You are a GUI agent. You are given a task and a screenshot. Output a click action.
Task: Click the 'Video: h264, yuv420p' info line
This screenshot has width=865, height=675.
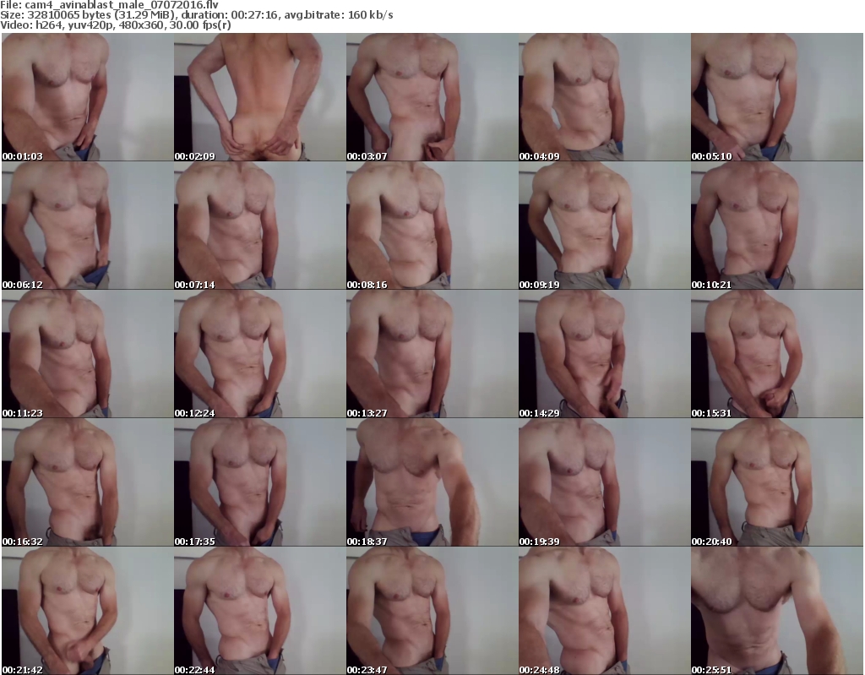(x=115, y=25)
